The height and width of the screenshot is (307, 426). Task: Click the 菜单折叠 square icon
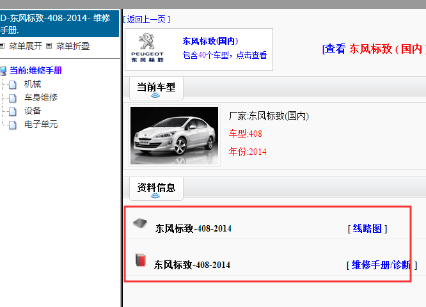(x=49, y=45)
